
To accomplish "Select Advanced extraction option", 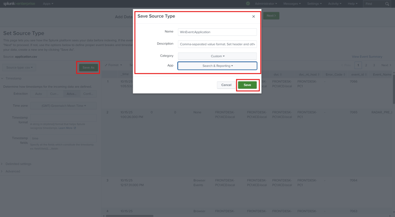I will 72,94.
